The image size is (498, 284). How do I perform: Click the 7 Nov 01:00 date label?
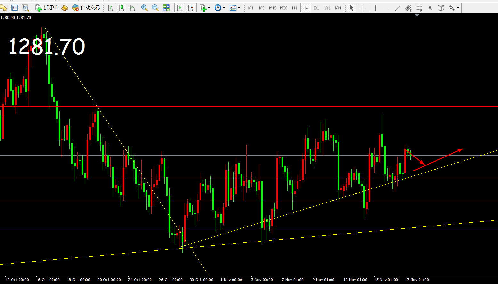(293, 280)
